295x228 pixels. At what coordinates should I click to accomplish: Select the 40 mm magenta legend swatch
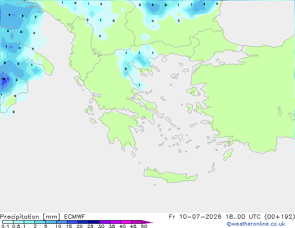coord(126,222)
